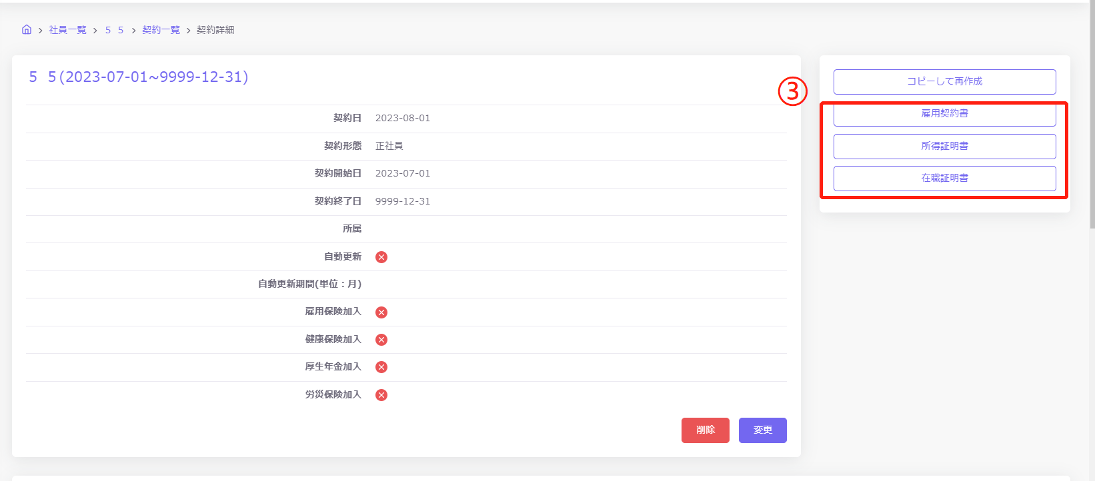Navigate to 契約一覧 in the breadcrumb
Image resolution: width=1095 pixels, height=481 pixels.
(161, 30)
